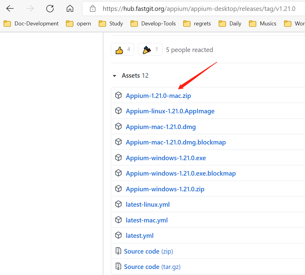The height and width of the screenshot is (275, 305).
Task: View site info via padlock icon
Action: pos(93,8)
